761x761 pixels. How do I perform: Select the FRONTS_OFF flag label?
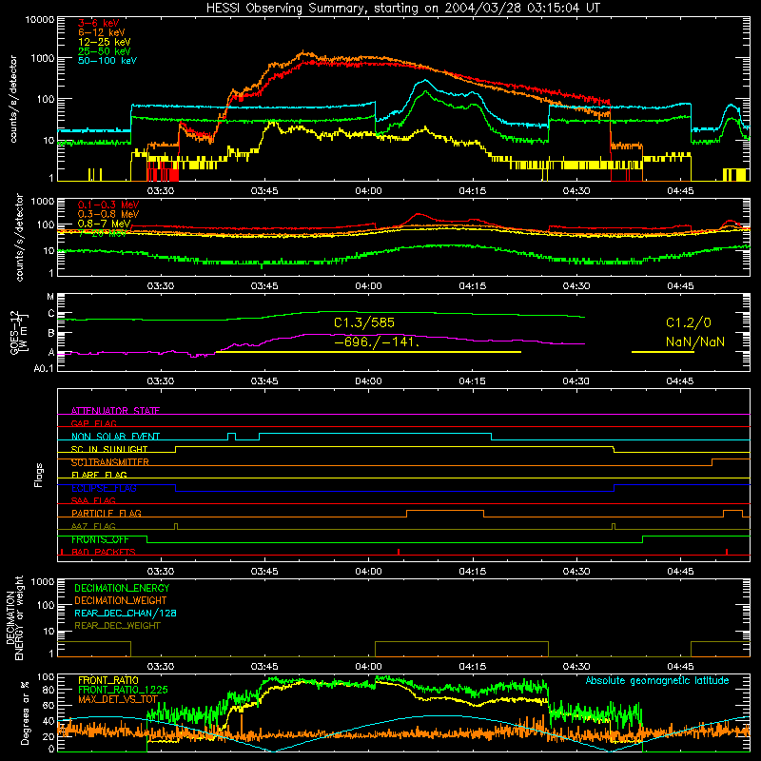pyautogui.click(x=100, y=539)
